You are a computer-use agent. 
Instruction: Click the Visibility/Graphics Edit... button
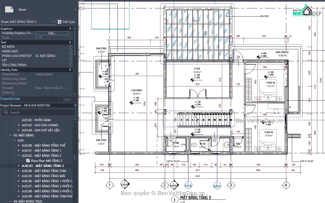pyautogui.click(x=52, y=33)
